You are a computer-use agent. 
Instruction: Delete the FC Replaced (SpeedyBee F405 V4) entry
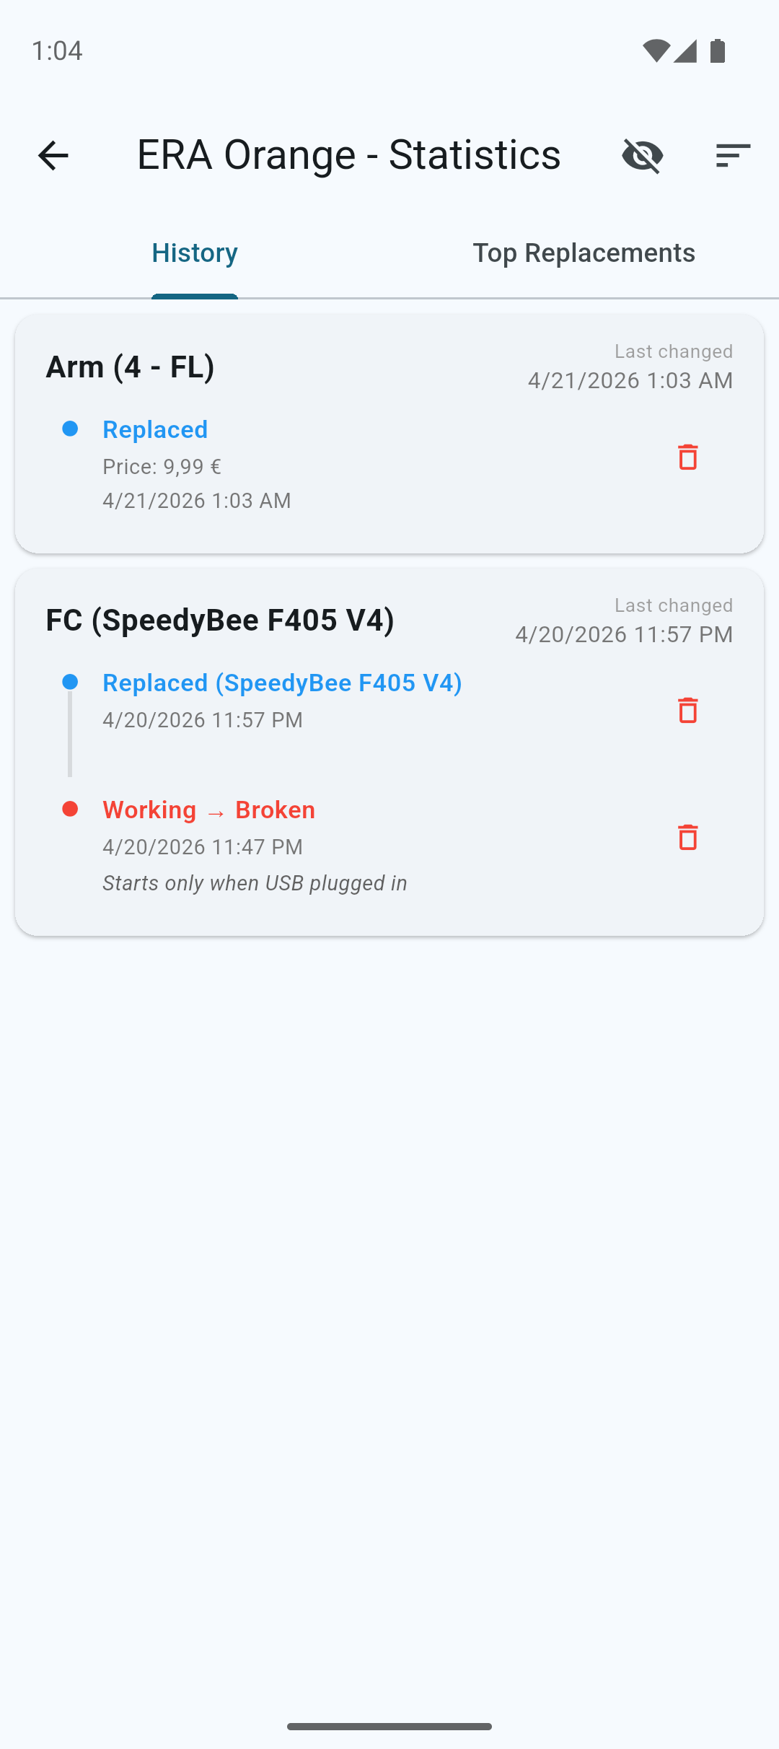pos(687,711)
